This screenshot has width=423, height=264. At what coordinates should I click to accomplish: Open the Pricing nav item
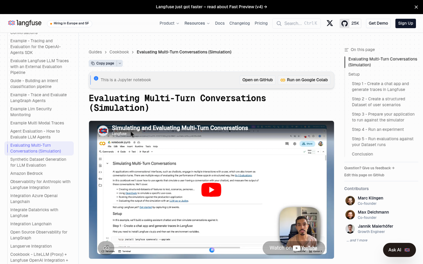261,23
